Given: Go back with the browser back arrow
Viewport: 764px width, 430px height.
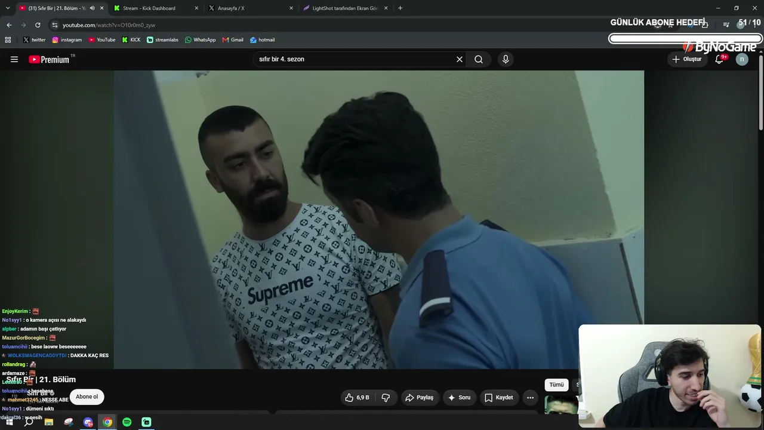Looking at the screenshot, I should click(x=9, y=25).
